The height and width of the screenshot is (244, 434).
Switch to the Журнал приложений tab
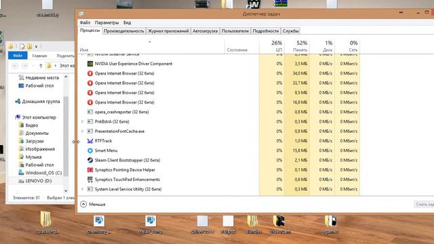[x=168, y=31]
